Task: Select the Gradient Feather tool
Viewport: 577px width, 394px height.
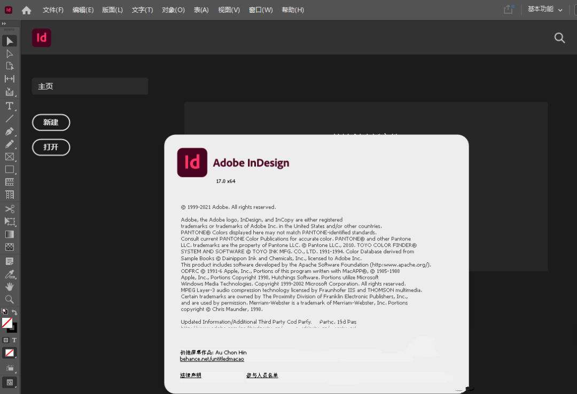Action: (x=10, y=247)
